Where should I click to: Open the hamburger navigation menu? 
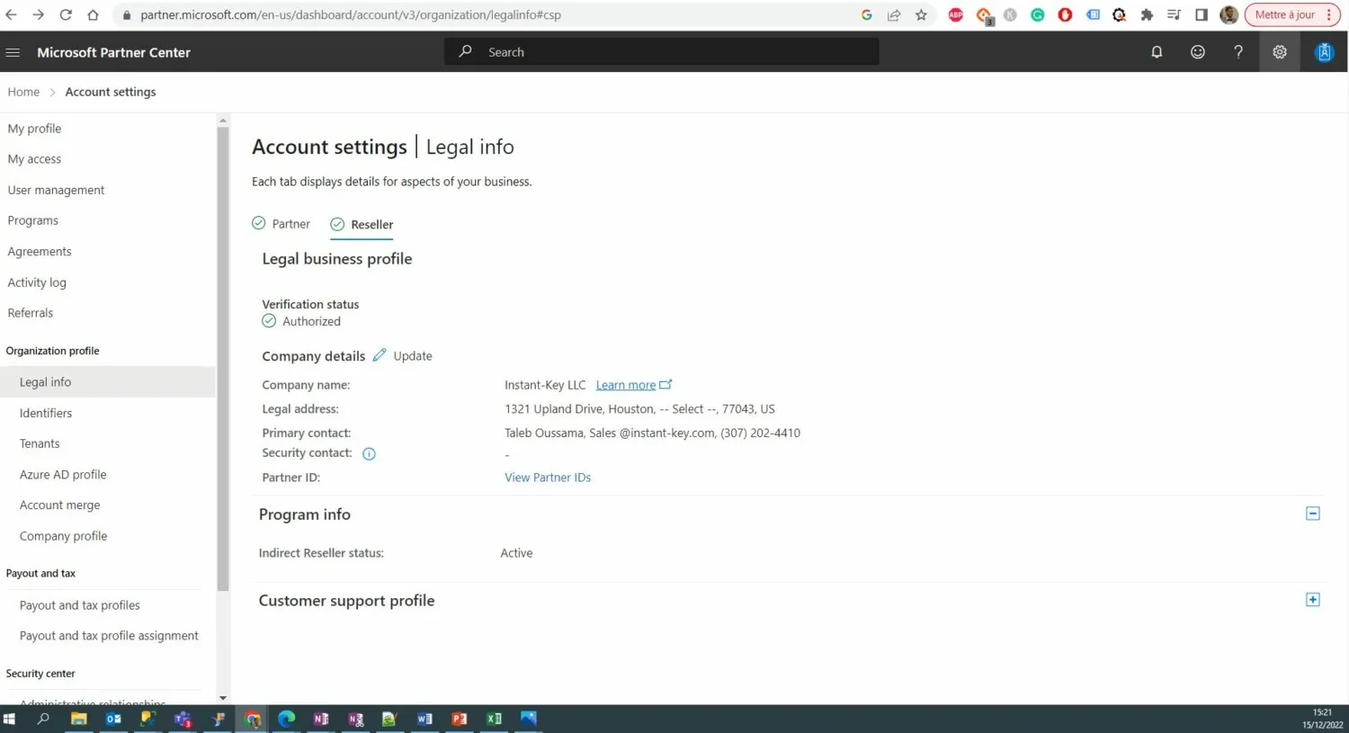[x=13, y=52]
